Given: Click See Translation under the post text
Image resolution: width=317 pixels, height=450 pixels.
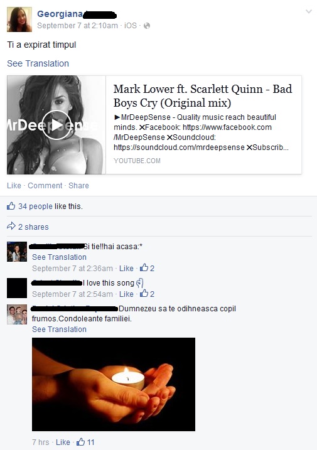Looking at the screenshot, I should [x=38, y=63].
